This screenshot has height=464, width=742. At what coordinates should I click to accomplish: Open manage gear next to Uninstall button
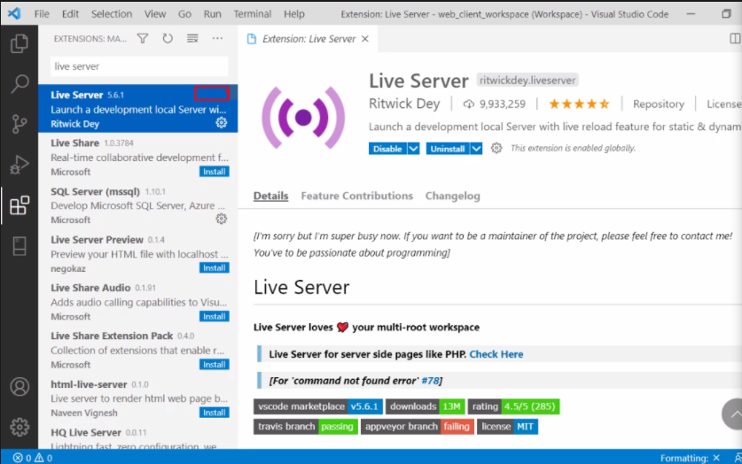tap(496, 148)
